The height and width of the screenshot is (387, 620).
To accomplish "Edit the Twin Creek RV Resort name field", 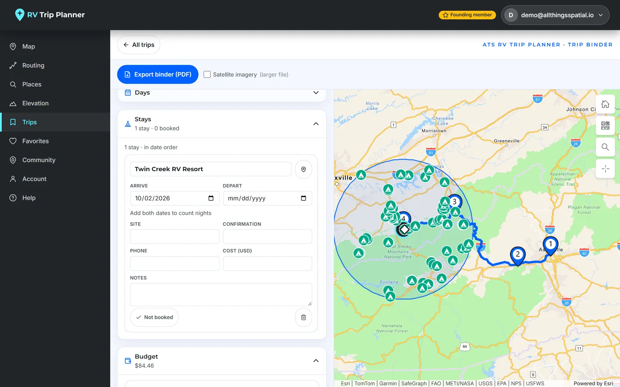I will tap(211, 169).
